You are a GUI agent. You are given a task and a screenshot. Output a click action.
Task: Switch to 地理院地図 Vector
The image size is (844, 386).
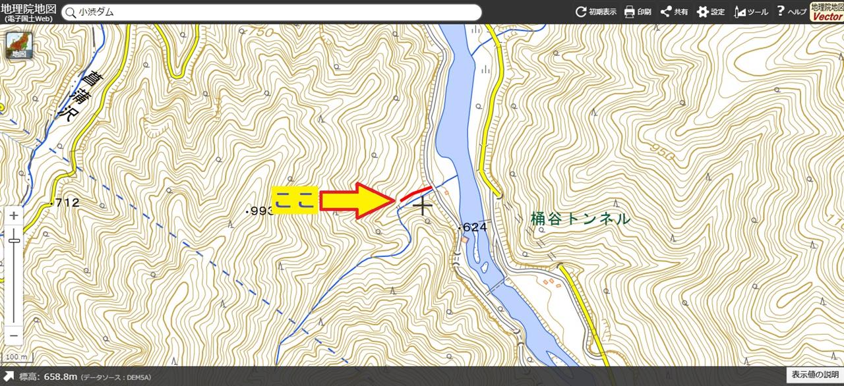[827, 12]
